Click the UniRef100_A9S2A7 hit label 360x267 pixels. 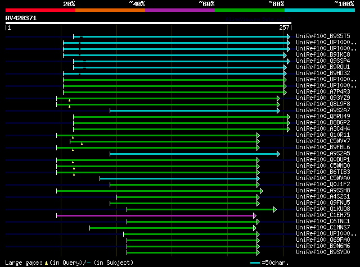click(x=323, y=111)
